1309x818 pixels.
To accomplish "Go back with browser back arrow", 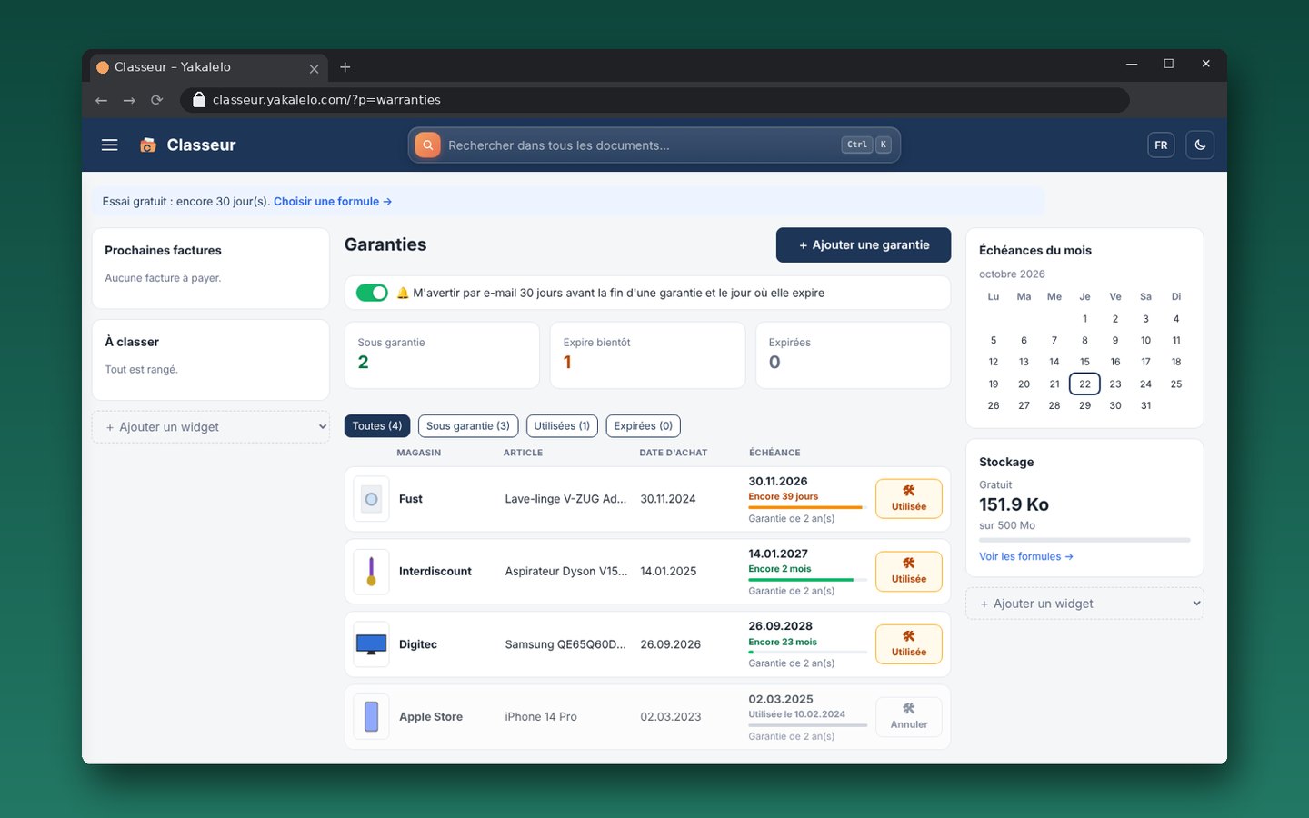I will point(101,100).
